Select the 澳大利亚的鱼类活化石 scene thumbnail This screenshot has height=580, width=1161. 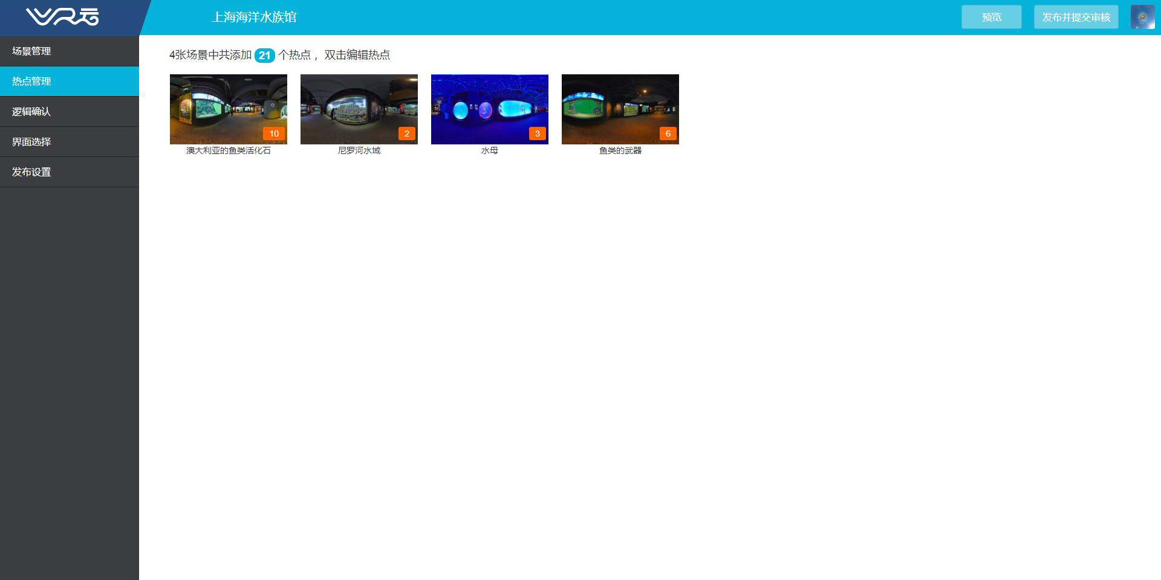[x=229, y=109]
